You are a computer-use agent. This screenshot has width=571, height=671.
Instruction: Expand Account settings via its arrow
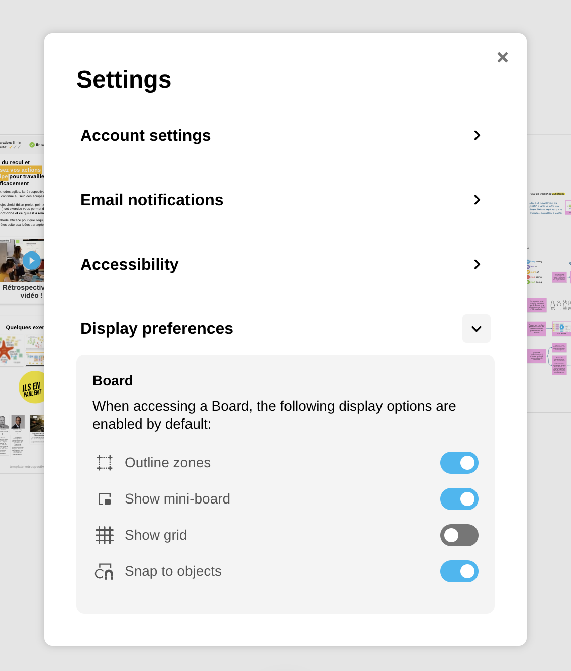click(477, 135)
